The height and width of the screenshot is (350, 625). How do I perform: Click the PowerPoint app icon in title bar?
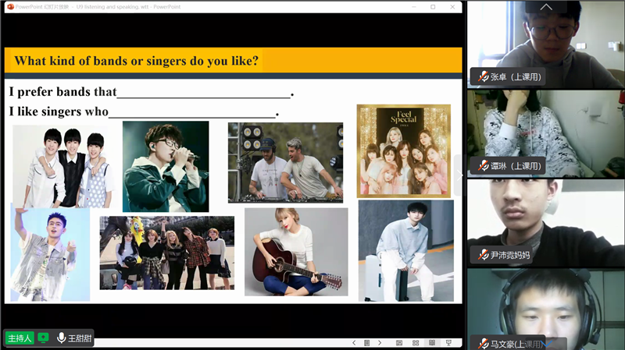(11, 7)
